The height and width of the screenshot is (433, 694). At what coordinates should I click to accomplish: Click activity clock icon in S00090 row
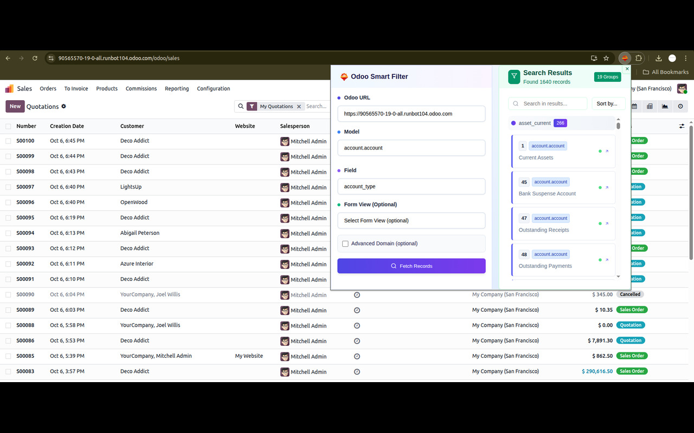[x=357, y=295]
